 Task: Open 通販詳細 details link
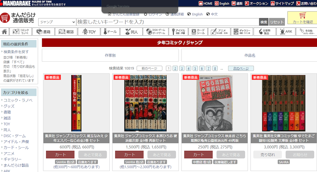point(175,14)
